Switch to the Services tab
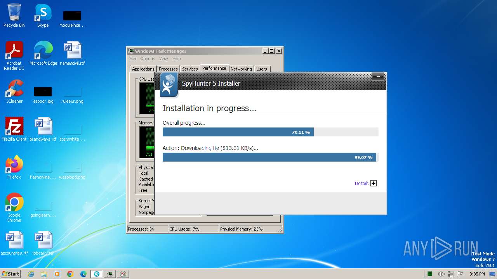The image size is (497, 279). 190,69
